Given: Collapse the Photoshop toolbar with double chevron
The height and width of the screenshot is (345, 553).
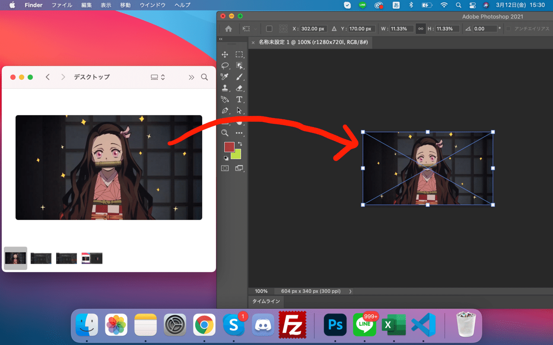Looking at the screenshot, I should [221, 39].
